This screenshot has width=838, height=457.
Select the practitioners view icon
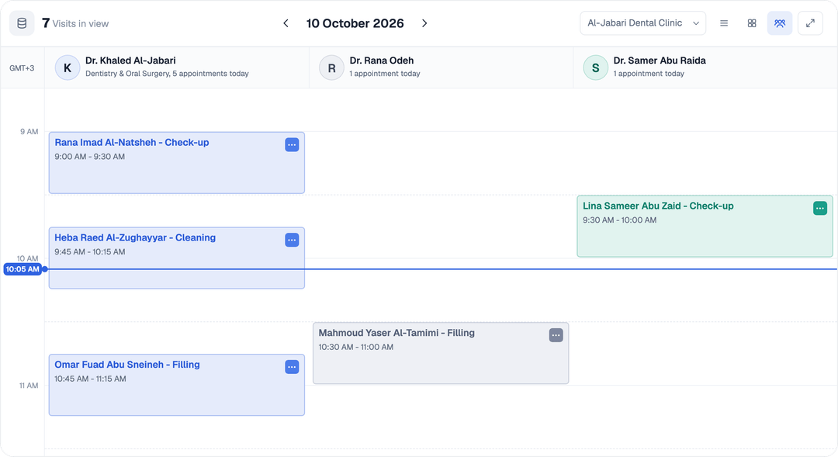[x=780, y=23]
